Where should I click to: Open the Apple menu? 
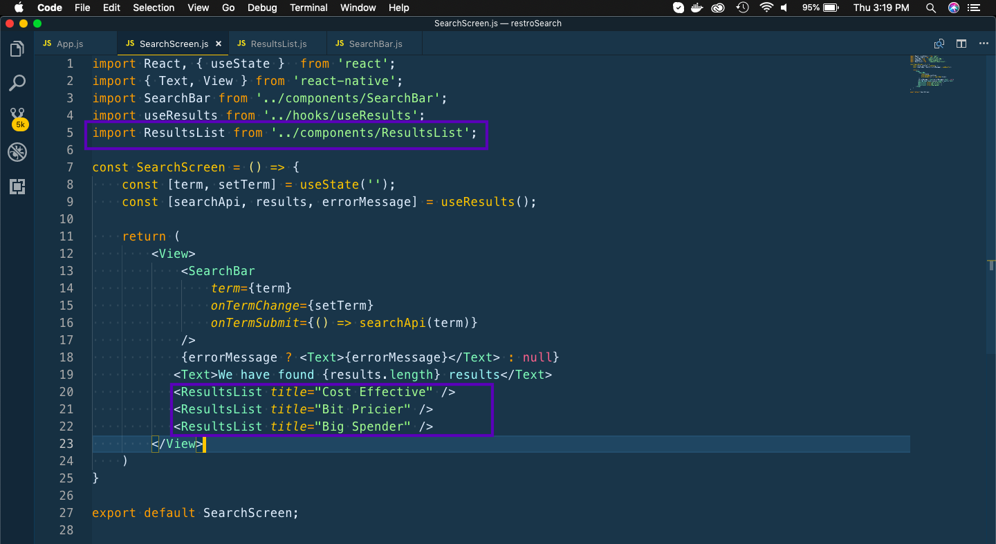(19, 8)
